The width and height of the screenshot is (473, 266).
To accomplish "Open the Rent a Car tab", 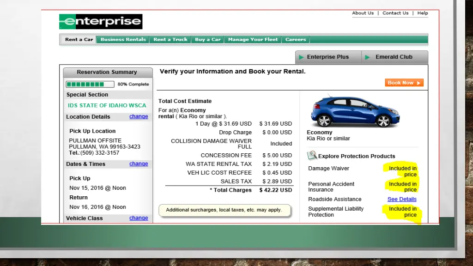I will coord(79,40).
